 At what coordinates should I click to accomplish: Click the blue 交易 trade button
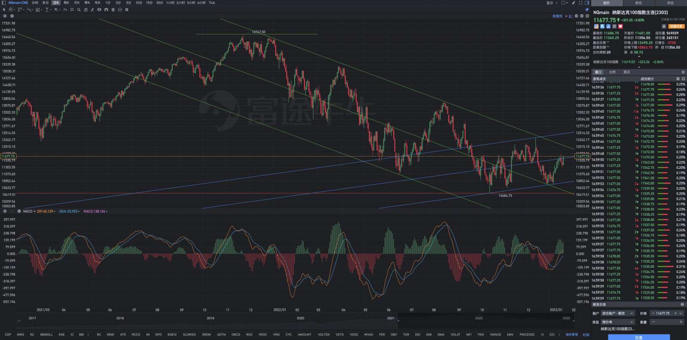click(638, 337)
